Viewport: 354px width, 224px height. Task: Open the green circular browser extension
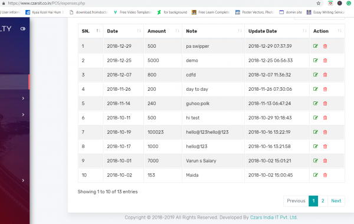(349, 3)
